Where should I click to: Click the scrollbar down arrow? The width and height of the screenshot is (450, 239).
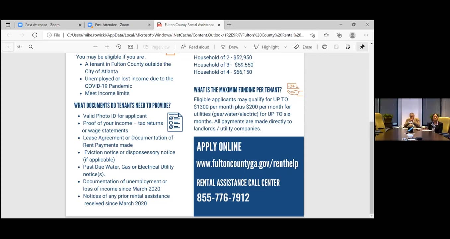click(372, 216)
